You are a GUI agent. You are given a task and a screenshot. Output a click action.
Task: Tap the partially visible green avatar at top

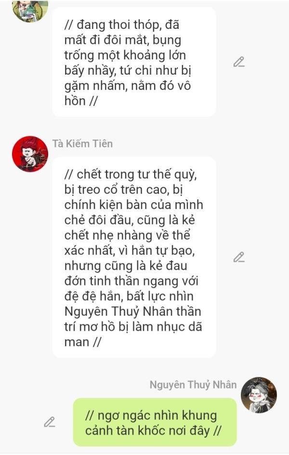click(30, 11)
